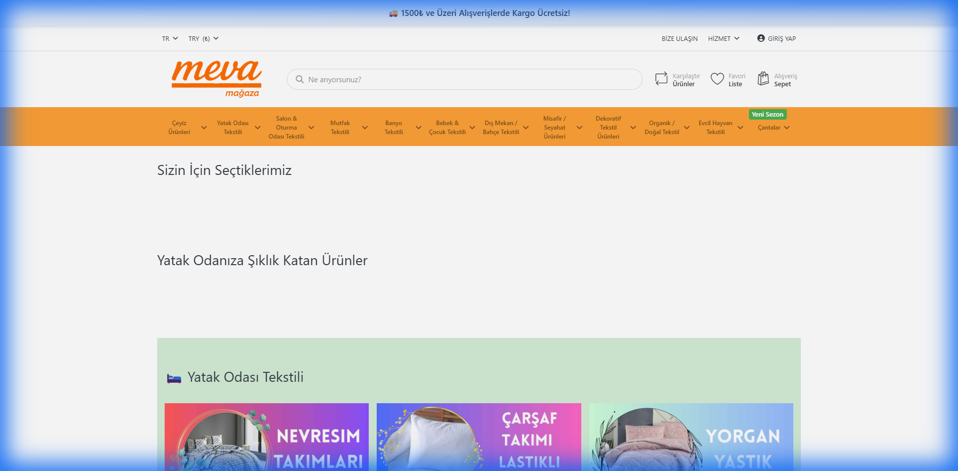Click the bed icon next to Yatak Odası Tekstili
958x471 pixels.
[174, 377]
